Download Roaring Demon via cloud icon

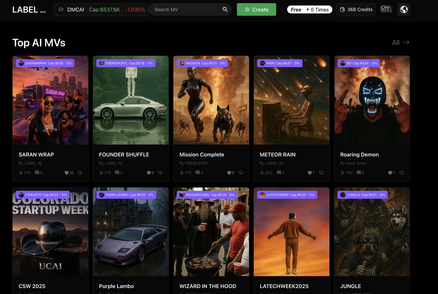click(401, 173)
